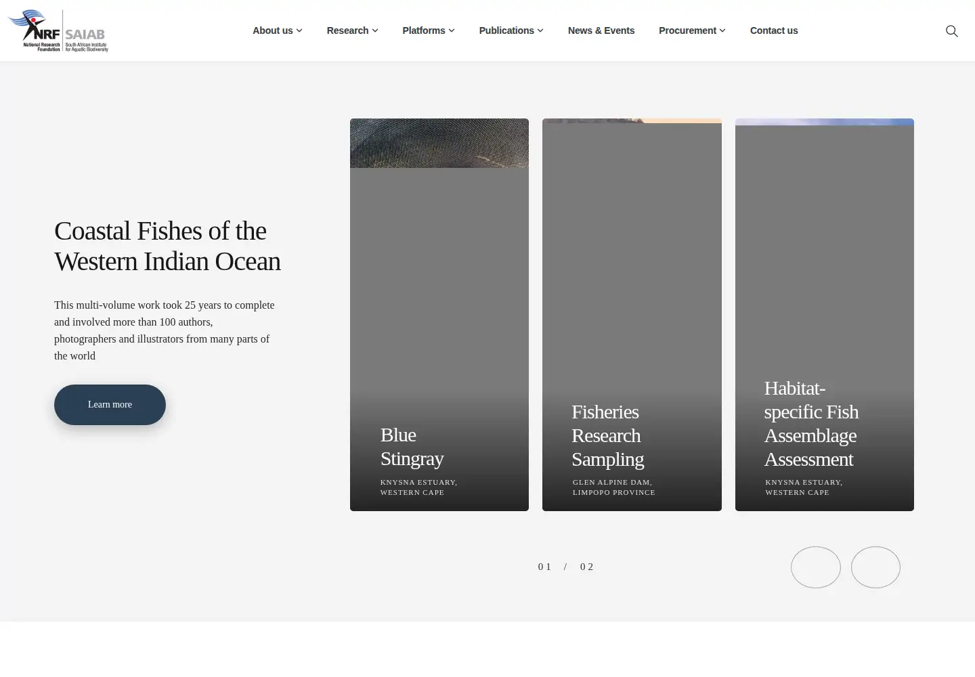Click the NRF SAIAB logo

point(58,30)
